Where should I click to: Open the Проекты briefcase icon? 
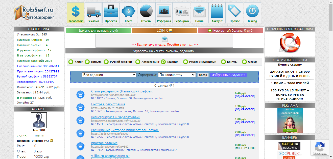click(111, 13)
